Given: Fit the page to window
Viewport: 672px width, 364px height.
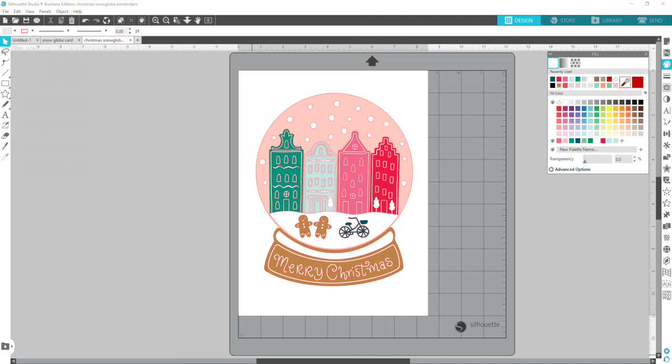Looking at the screenshot, I should (208, 20).
